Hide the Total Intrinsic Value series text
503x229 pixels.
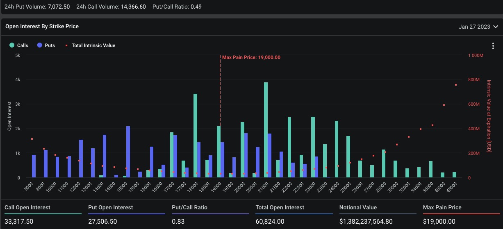[93, 45]
